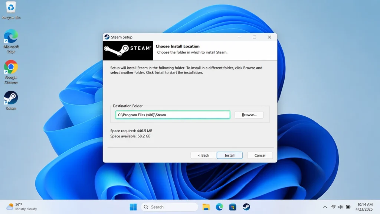The image size is (380, 214).
Task: Click the Steam installer taskbar icon
Action: 246,207
